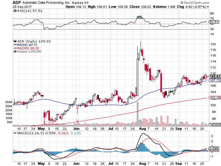Click the MACD line icon in legend
Screen dimensions: 221x166
point(15,134)
